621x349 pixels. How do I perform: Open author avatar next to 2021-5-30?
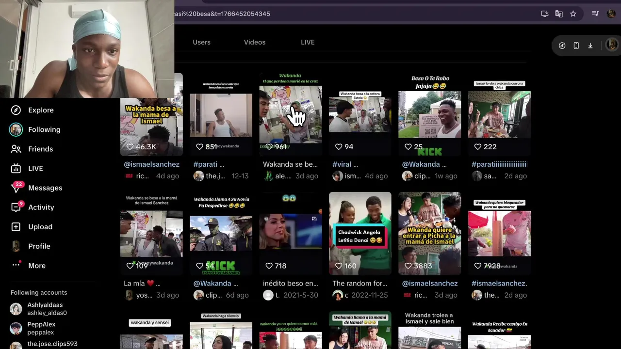pos(268,295)
